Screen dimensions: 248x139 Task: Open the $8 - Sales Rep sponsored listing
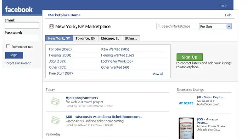[211, 97]
